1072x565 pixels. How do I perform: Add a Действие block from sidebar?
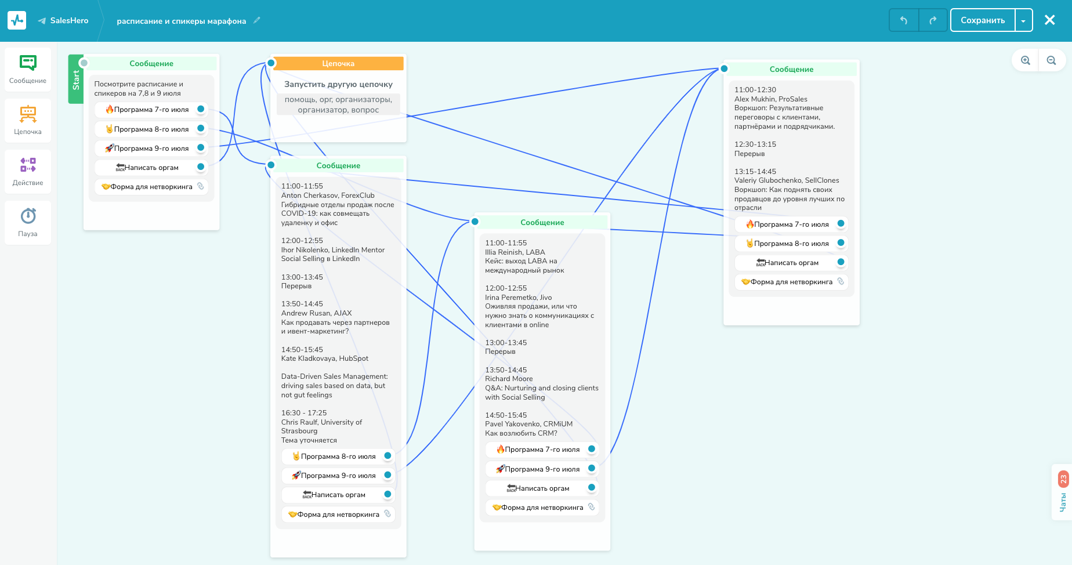pos(28,172)
